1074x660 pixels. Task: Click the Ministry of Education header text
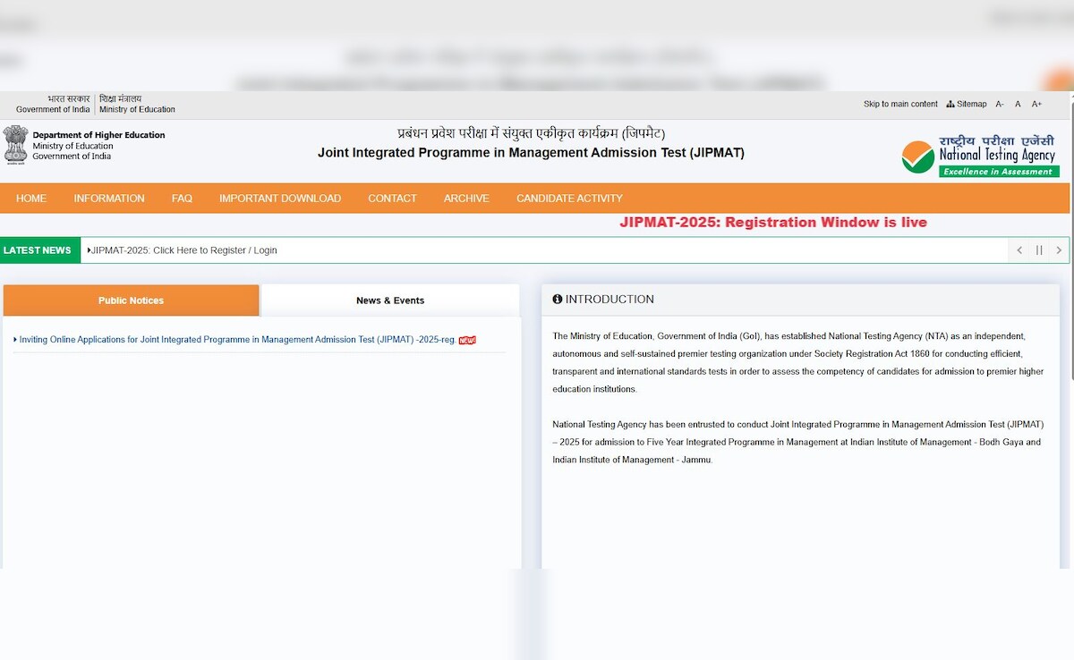[x=137, y=110]
